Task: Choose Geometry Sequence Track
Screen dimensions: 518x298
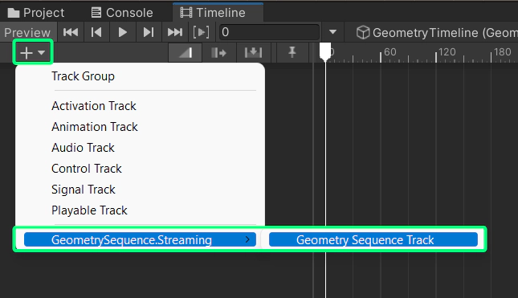Action: pos(373,239)
